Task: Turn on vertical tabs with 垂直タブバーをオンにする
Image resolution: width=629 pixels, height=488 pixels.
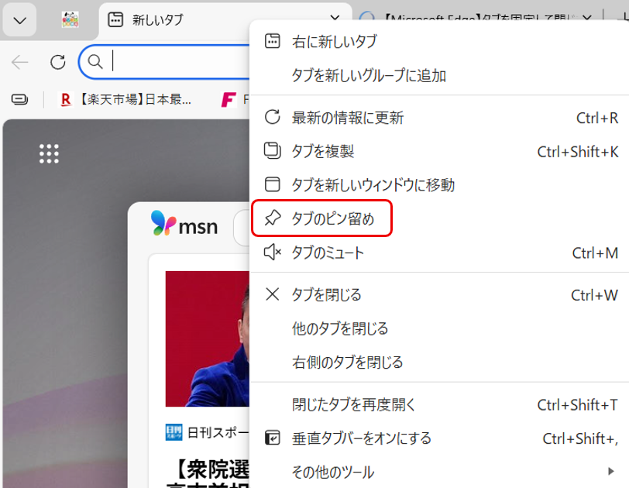Action: (x=361, y=438)
